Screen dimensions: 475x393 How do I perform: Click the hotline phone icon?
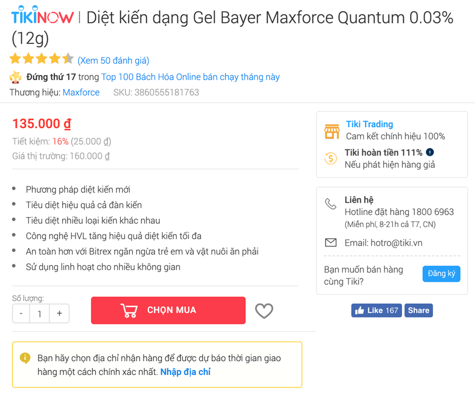click(331, 203)
